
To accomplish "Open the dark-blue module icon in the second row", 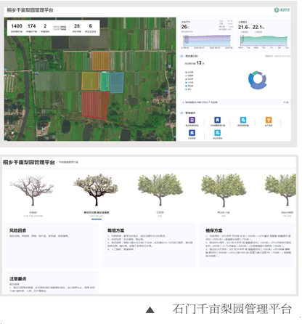I will (192, 133).
